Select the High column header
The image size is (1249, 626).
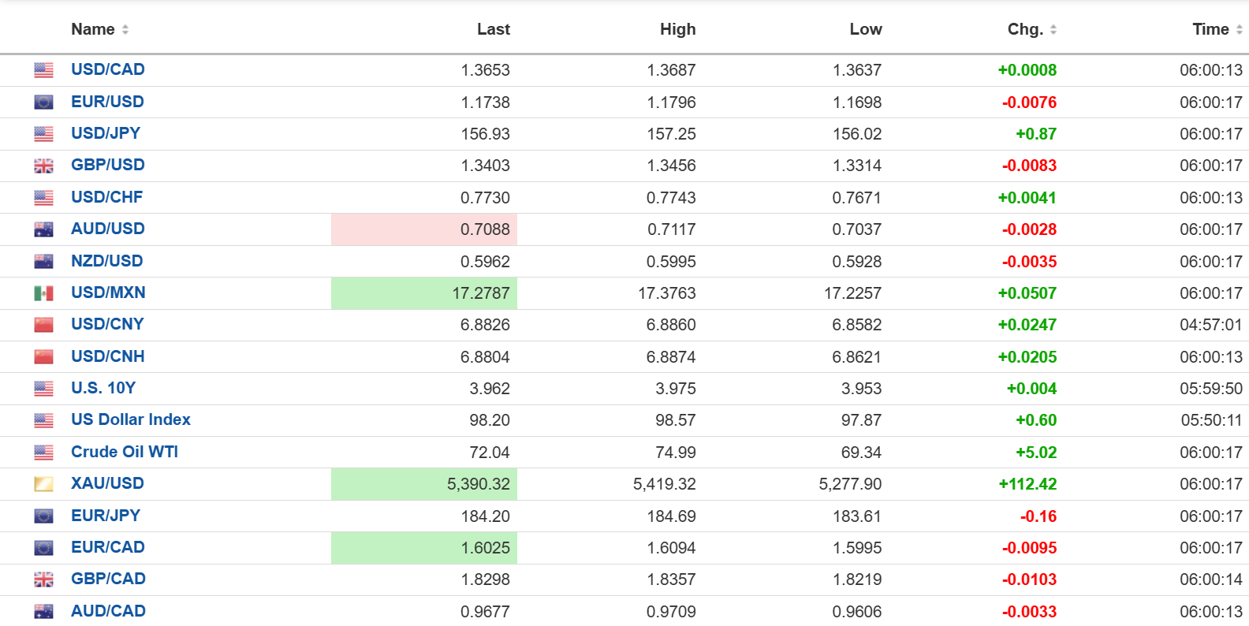click(x=677, y=29)
